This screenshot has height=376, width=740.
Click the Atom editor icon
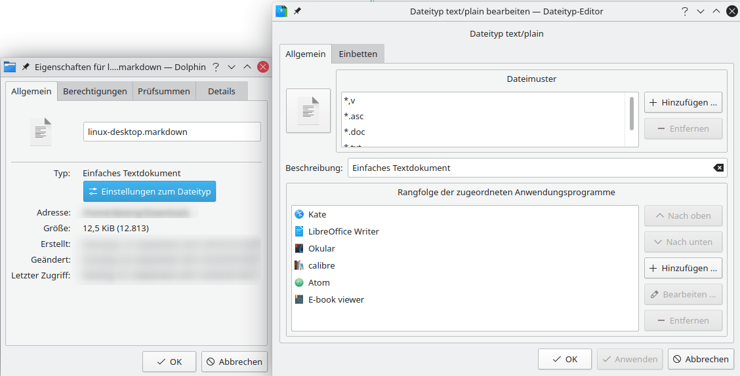(299, 282)
